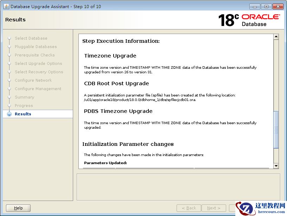Select the Select Upgrade Options step
The width and height of the screenshot is (287, 216).
point(38,64)
